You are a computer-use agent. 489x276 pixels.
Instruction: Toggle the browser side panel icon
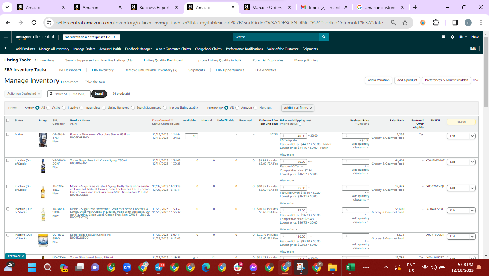[x=455, y=23]
